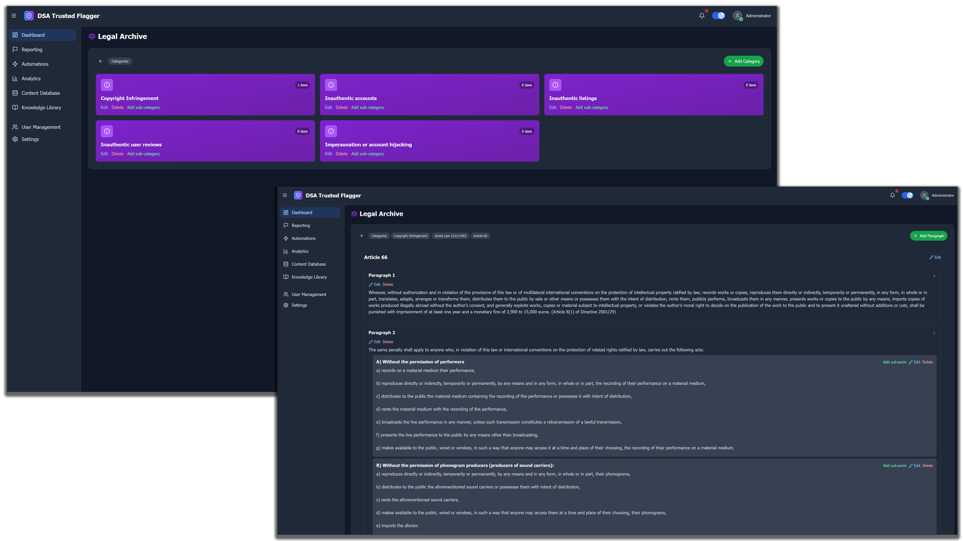Expand Paragraph 1 using its chevron

point(934,276)
